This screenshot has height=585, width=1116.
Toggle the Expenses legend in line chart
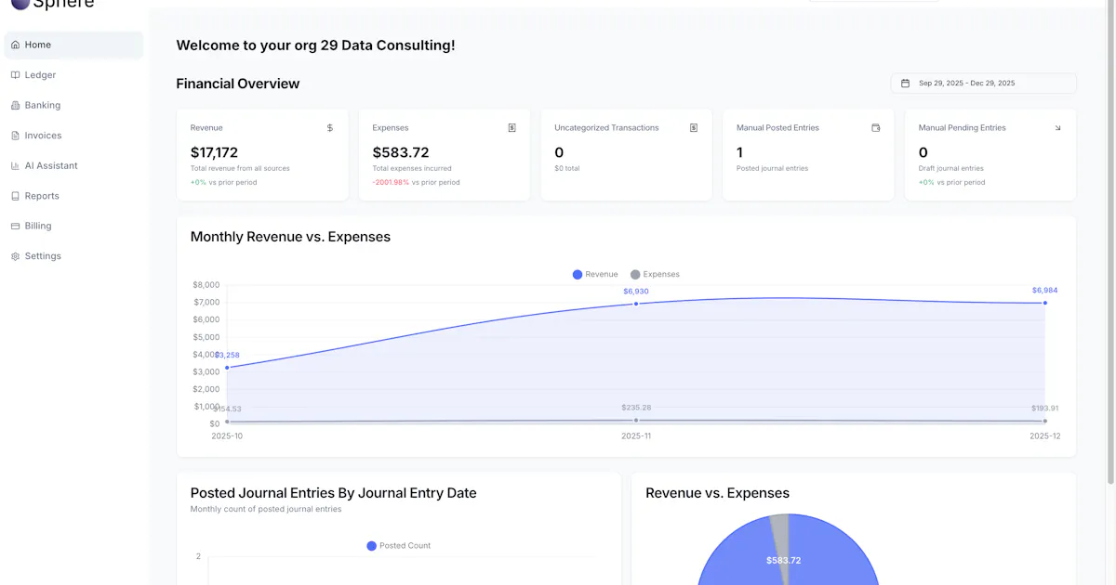point(655,274)
